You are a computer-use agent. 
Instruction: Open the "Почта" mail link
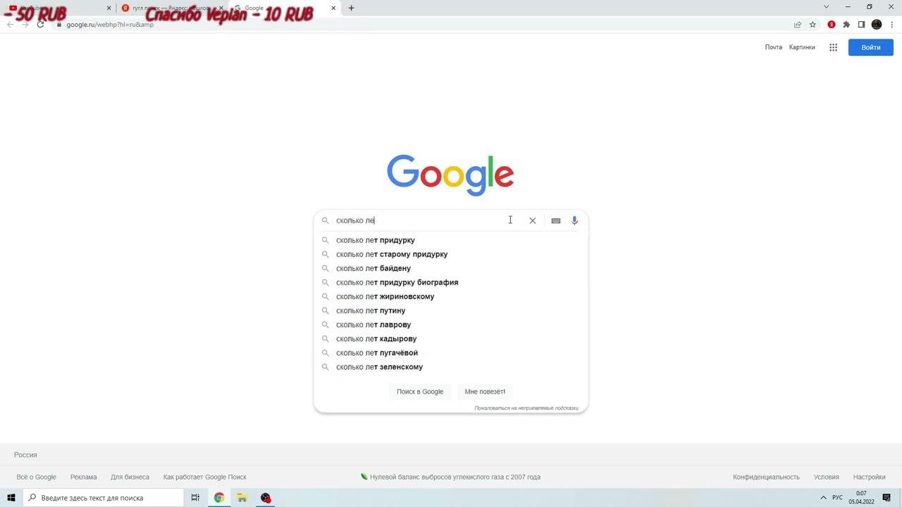tap(774, 47)
